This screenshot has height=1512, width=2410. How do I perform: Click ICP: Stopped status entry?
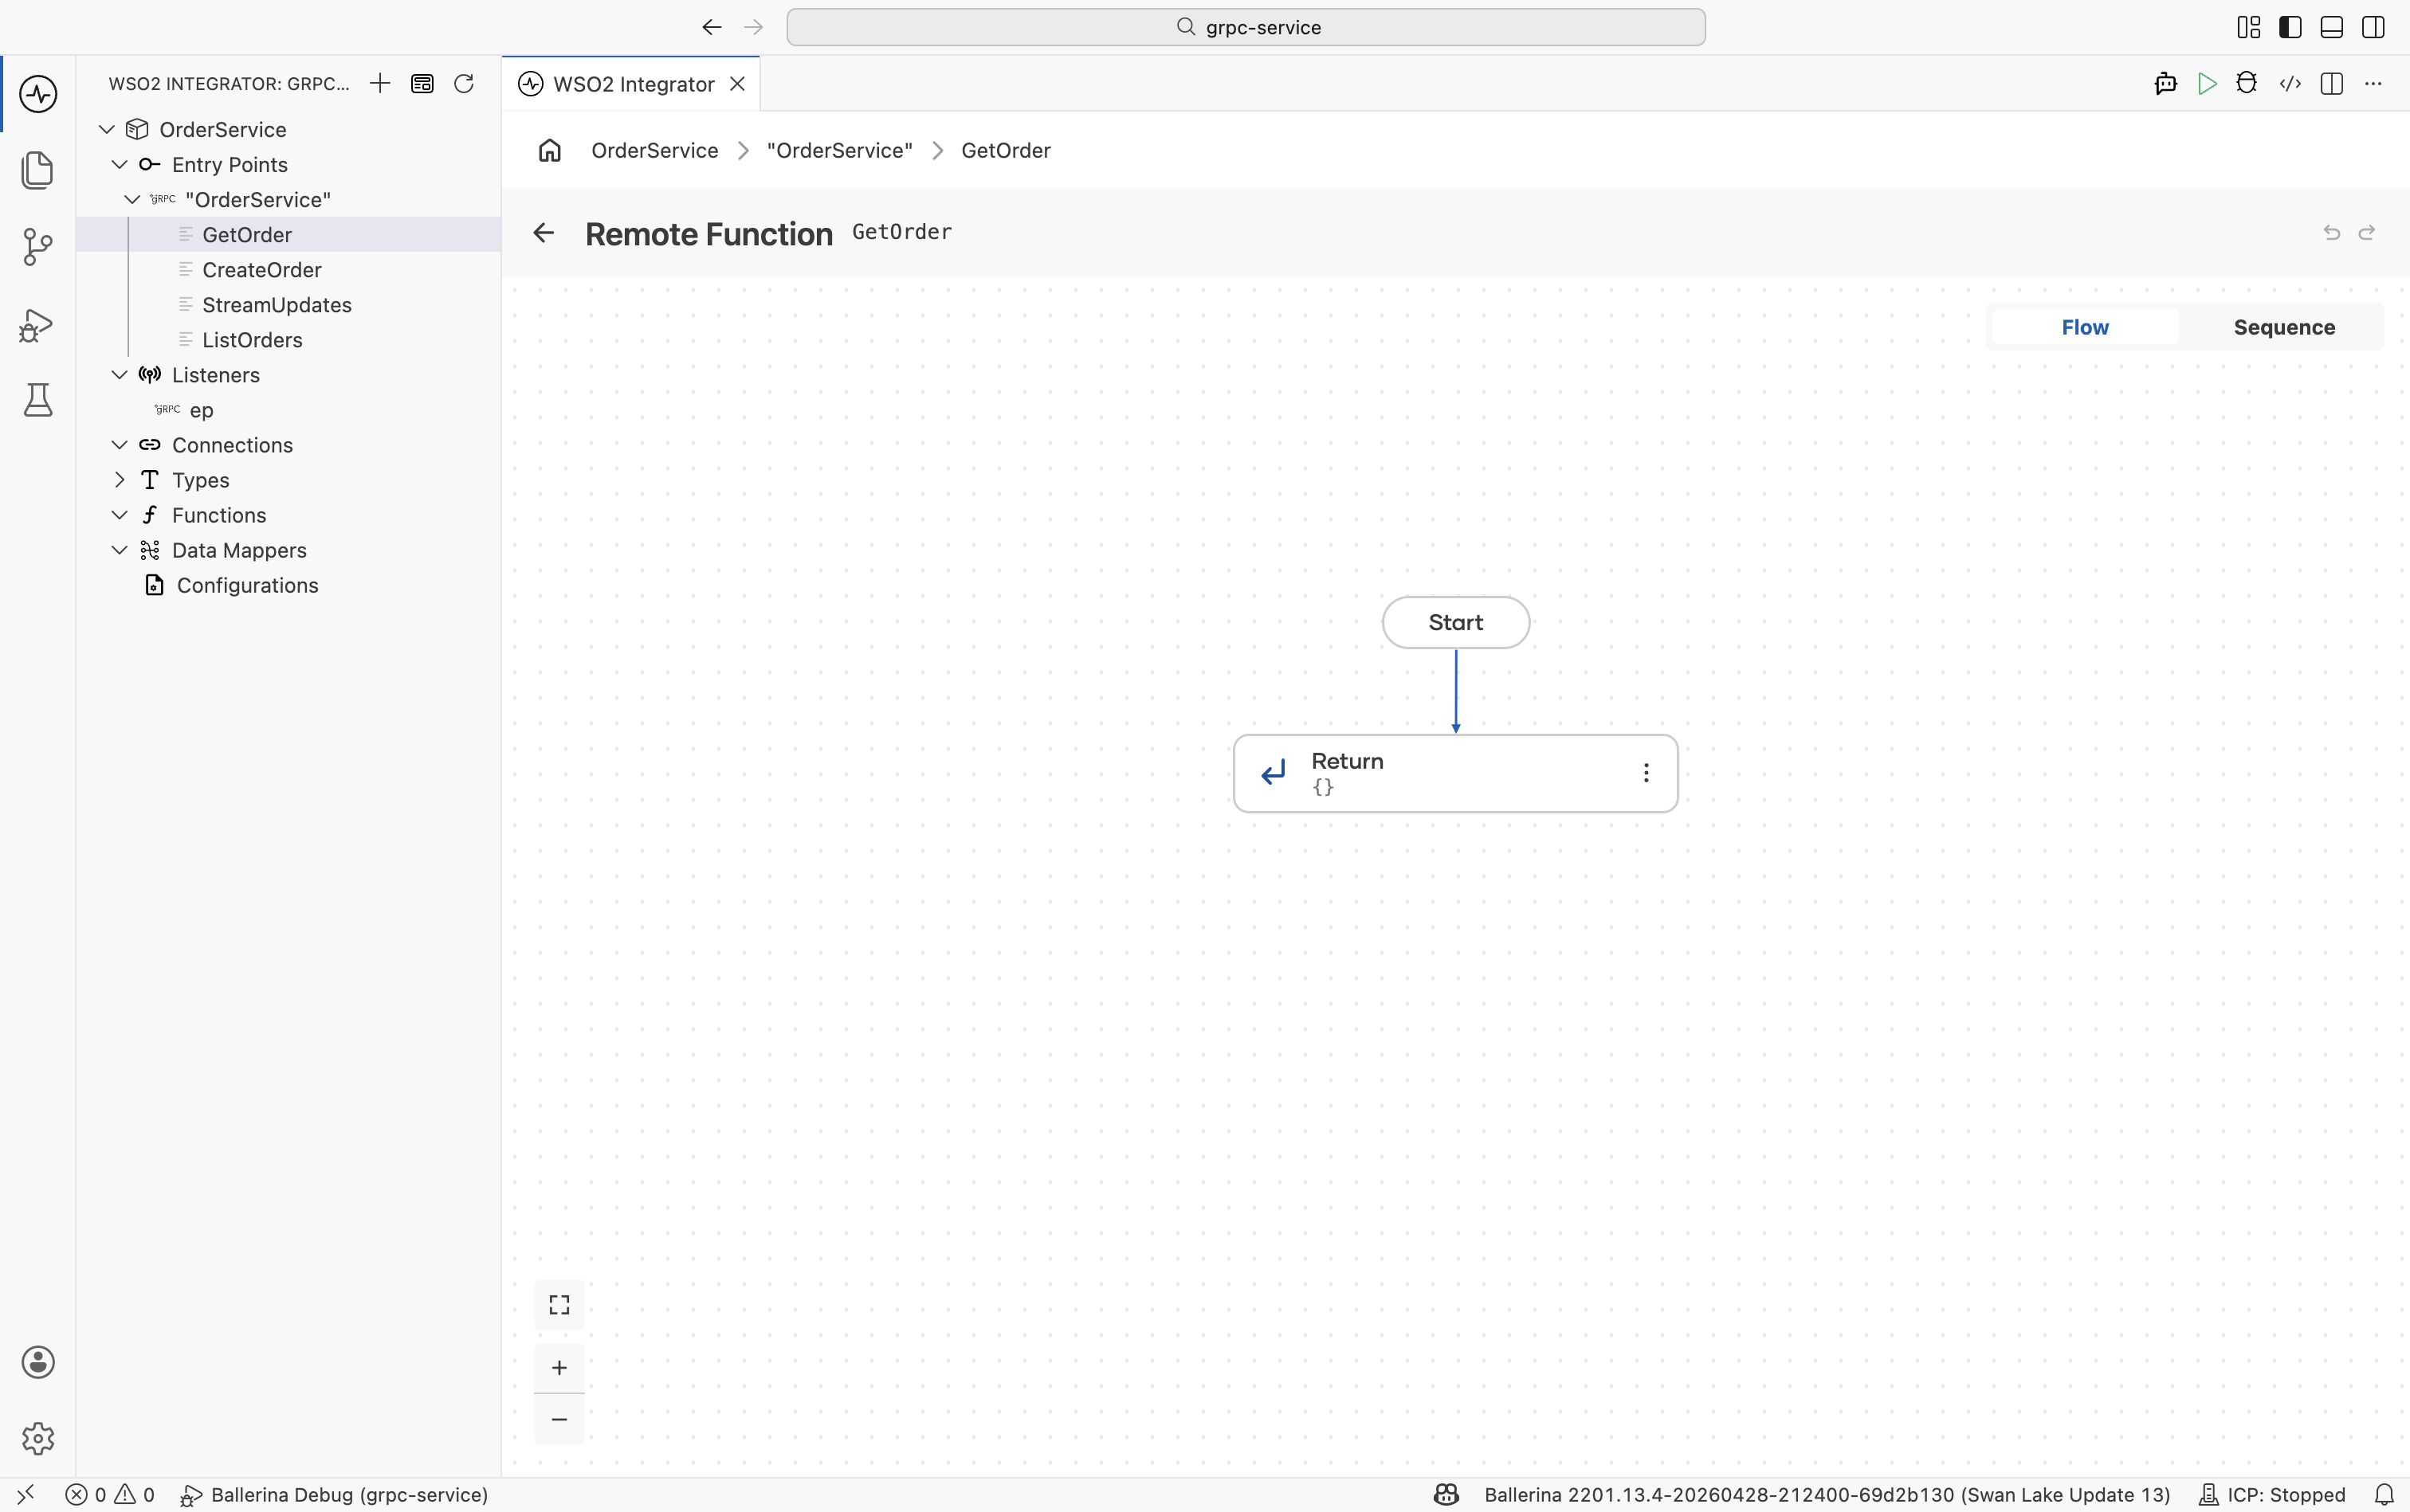tap(2272, 1494)
